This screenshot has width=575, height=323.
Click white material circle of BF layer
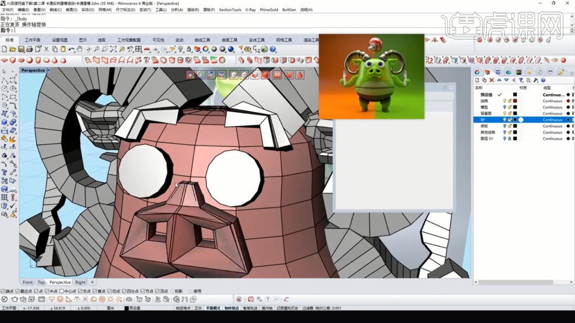[521, 120]
